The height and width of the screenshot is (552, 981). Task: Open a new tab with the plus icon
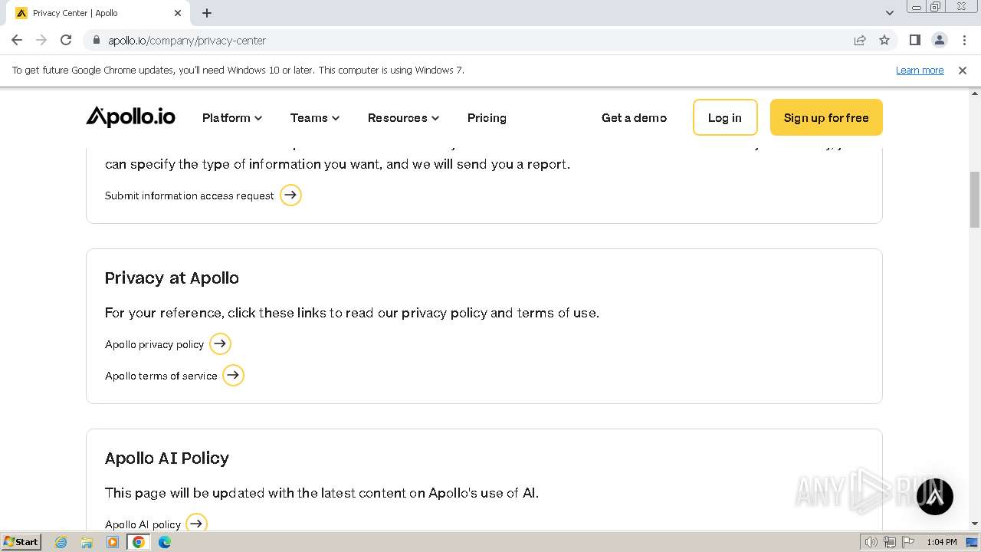pos(207,13)
